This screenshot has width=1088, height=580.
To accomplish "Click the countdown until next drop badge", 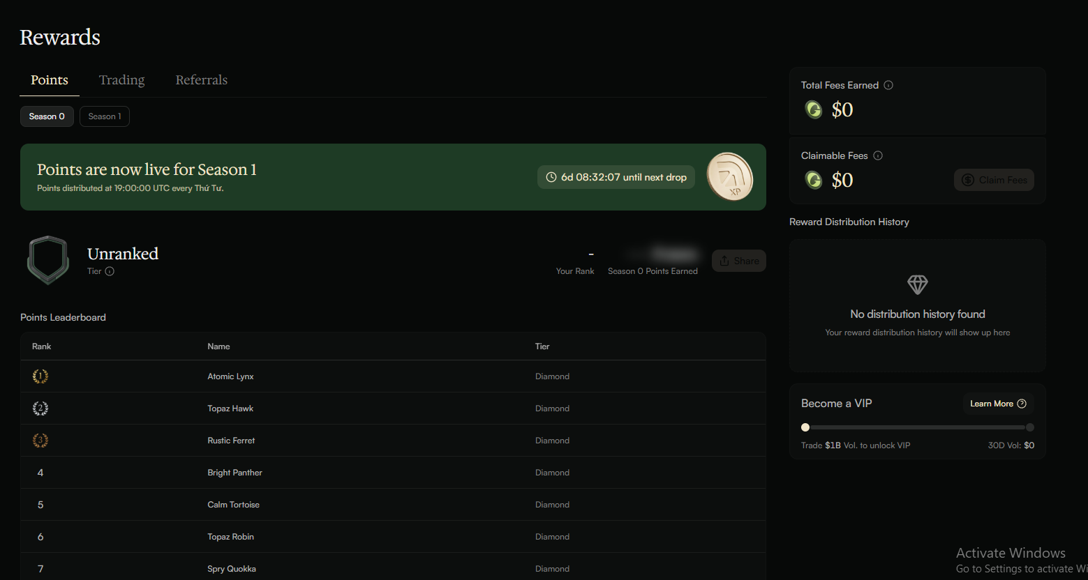I will click(616, 177).
